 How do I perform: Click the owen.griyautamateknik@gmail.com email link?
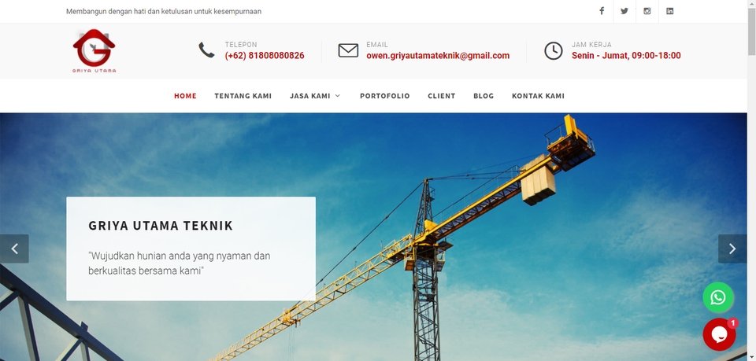(438, 55)
